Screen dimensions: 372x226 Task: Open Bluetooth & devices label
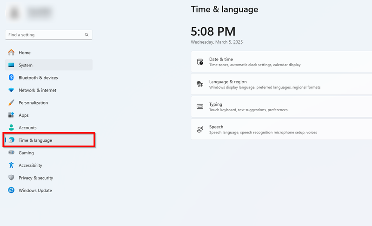(x=38, y=78)
